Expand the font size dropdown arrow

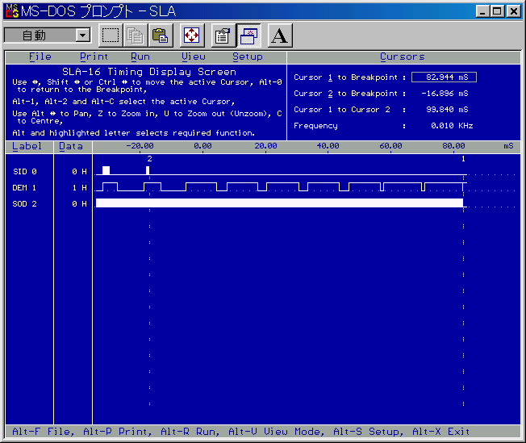click(x=82, y=36)
